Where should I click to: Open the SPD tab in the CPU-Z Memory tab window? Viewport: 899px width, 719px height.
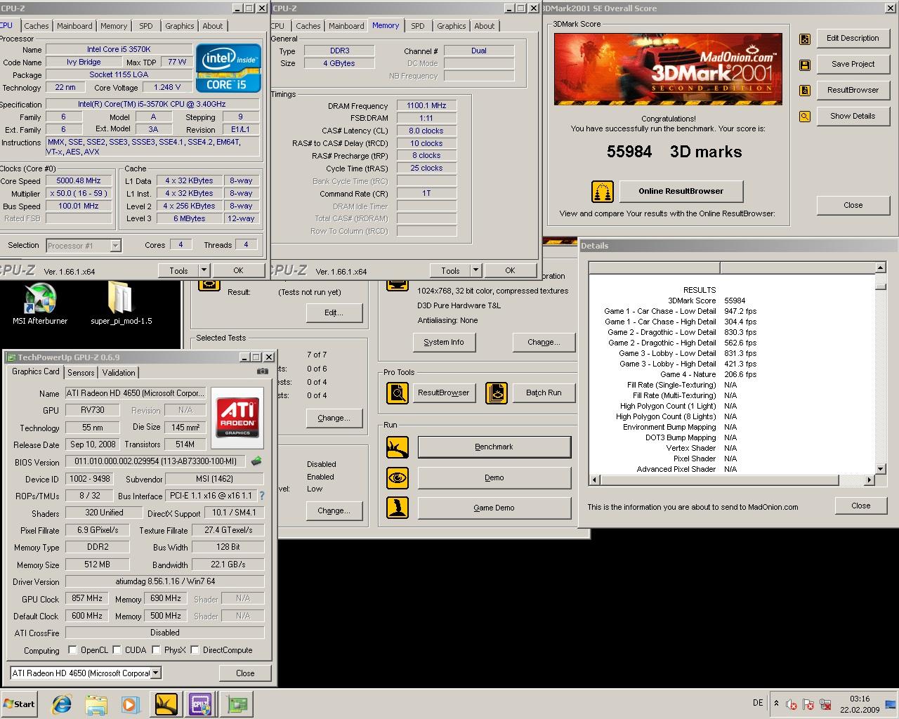point(418,26)
